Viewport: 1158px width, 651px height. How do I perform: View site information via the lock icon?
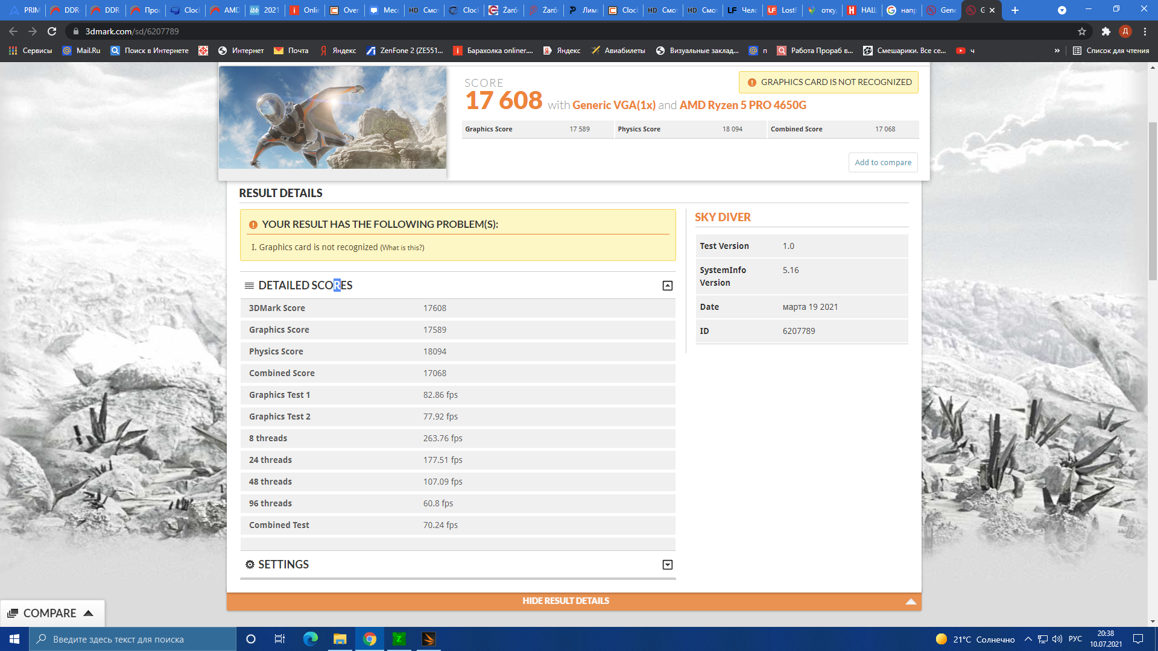(x=75, y=31)
